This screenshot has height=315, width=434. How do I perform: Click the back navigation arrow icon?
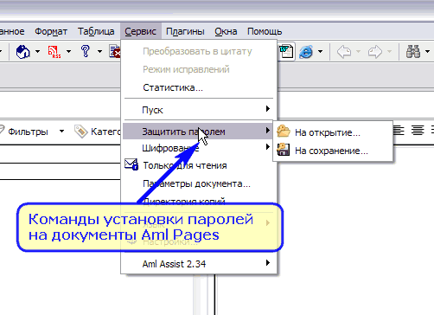pos(344,52)
